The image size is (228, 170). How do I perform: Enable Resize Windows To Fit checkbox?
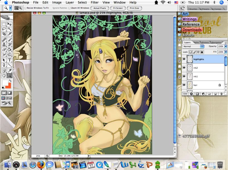click(25, 8)
